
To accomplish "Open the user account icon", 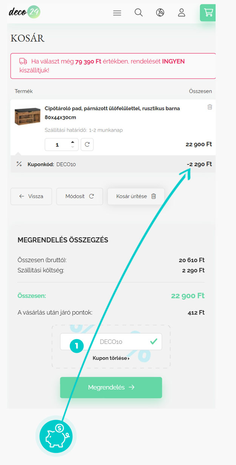I will tap(182, 13).
